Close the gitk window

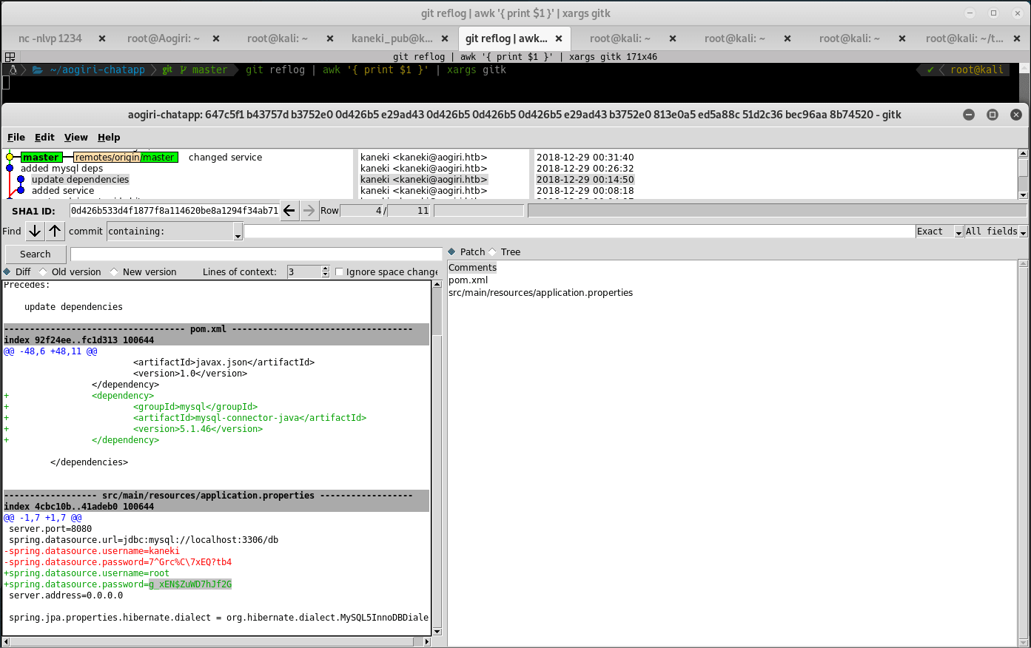[x=1016, y=115]
